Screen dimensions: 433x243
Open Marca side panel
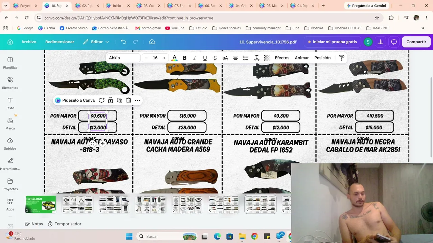pos(10,124)
